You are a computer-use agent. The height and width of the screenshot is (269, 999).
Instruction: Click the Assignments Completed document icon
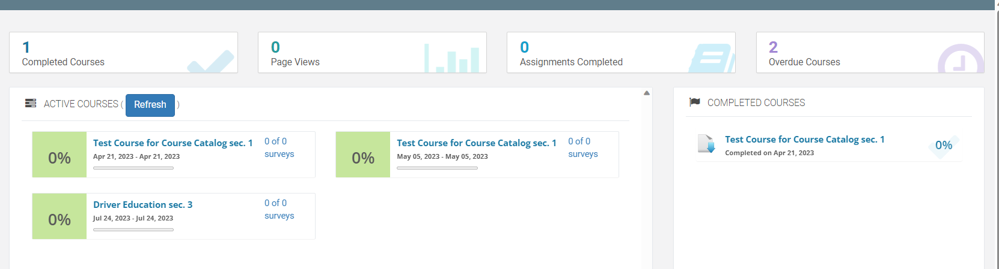[712, 59]
